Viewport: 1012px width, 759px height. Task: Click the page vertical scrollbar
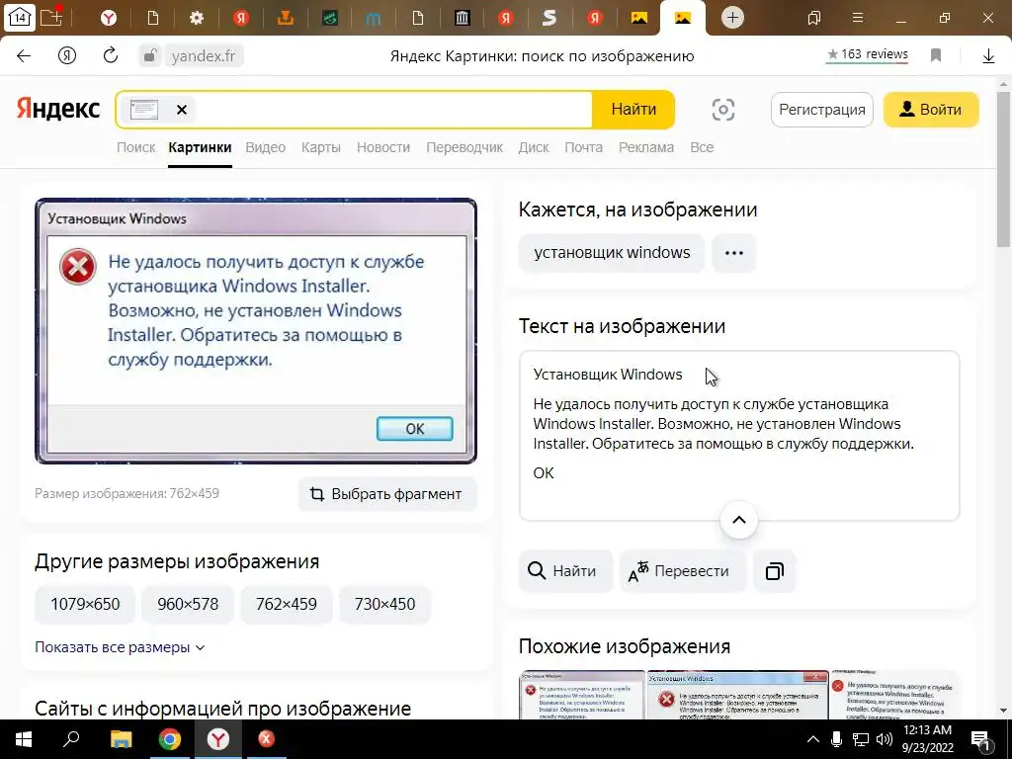pyautogui.click(x=1004, y=169)
